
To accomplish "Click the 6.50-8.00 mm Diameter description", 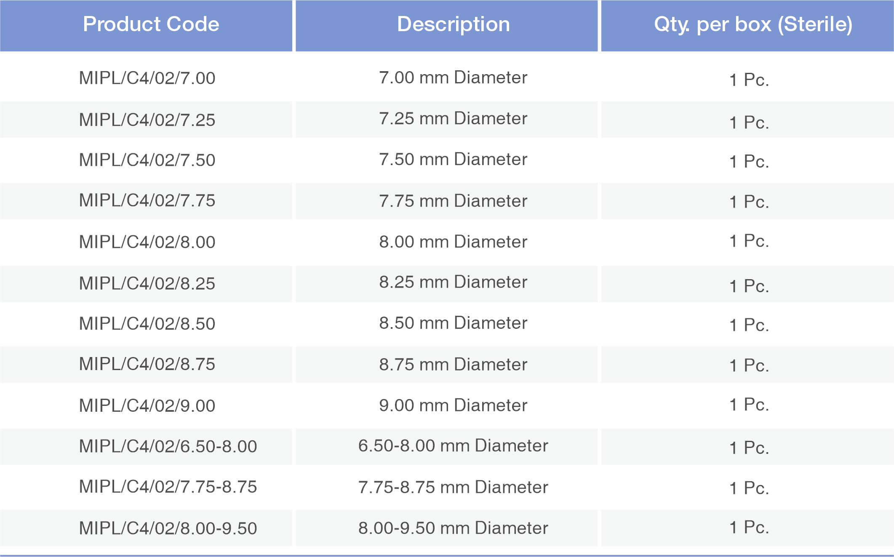I will (x=454, y=445).
